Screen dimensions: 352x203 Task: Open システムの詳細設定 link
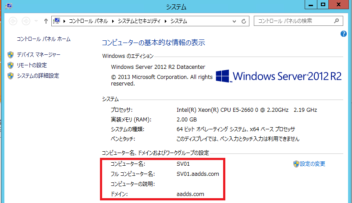click(x=38, y=76)
